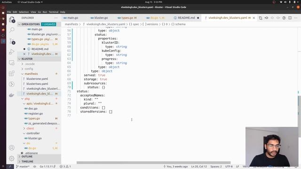Split the editor to the right
Image resolution: width=301 pixels, height=169 pixels.
pos(290,18)
